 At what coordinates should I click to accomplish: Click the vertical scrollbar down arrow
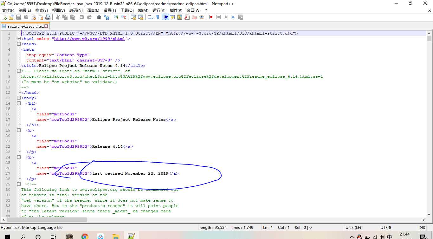(429, 214)
